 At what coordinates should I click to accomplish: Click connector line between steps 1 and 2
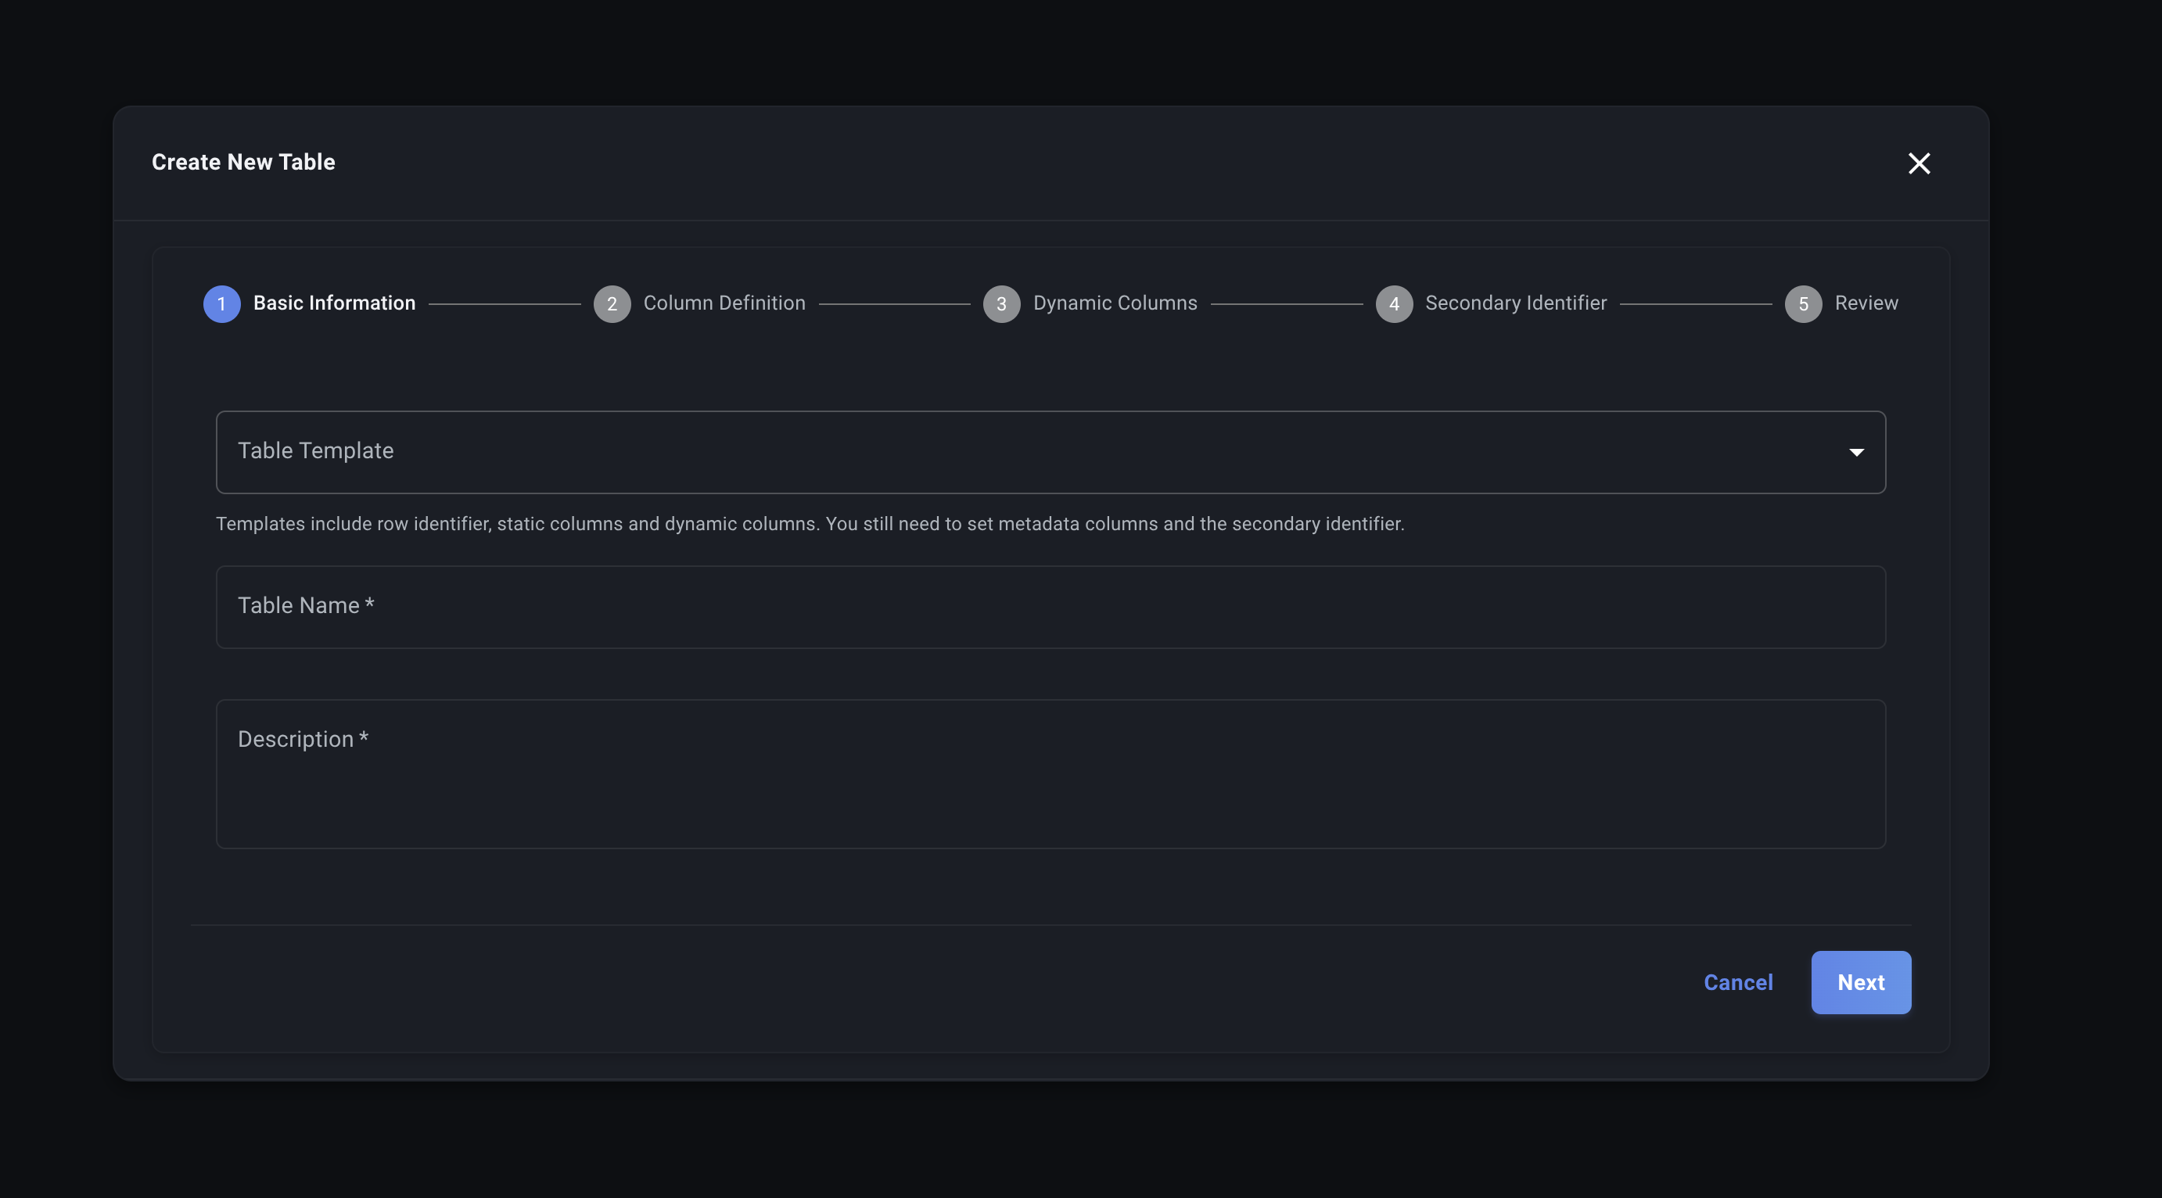505,303
